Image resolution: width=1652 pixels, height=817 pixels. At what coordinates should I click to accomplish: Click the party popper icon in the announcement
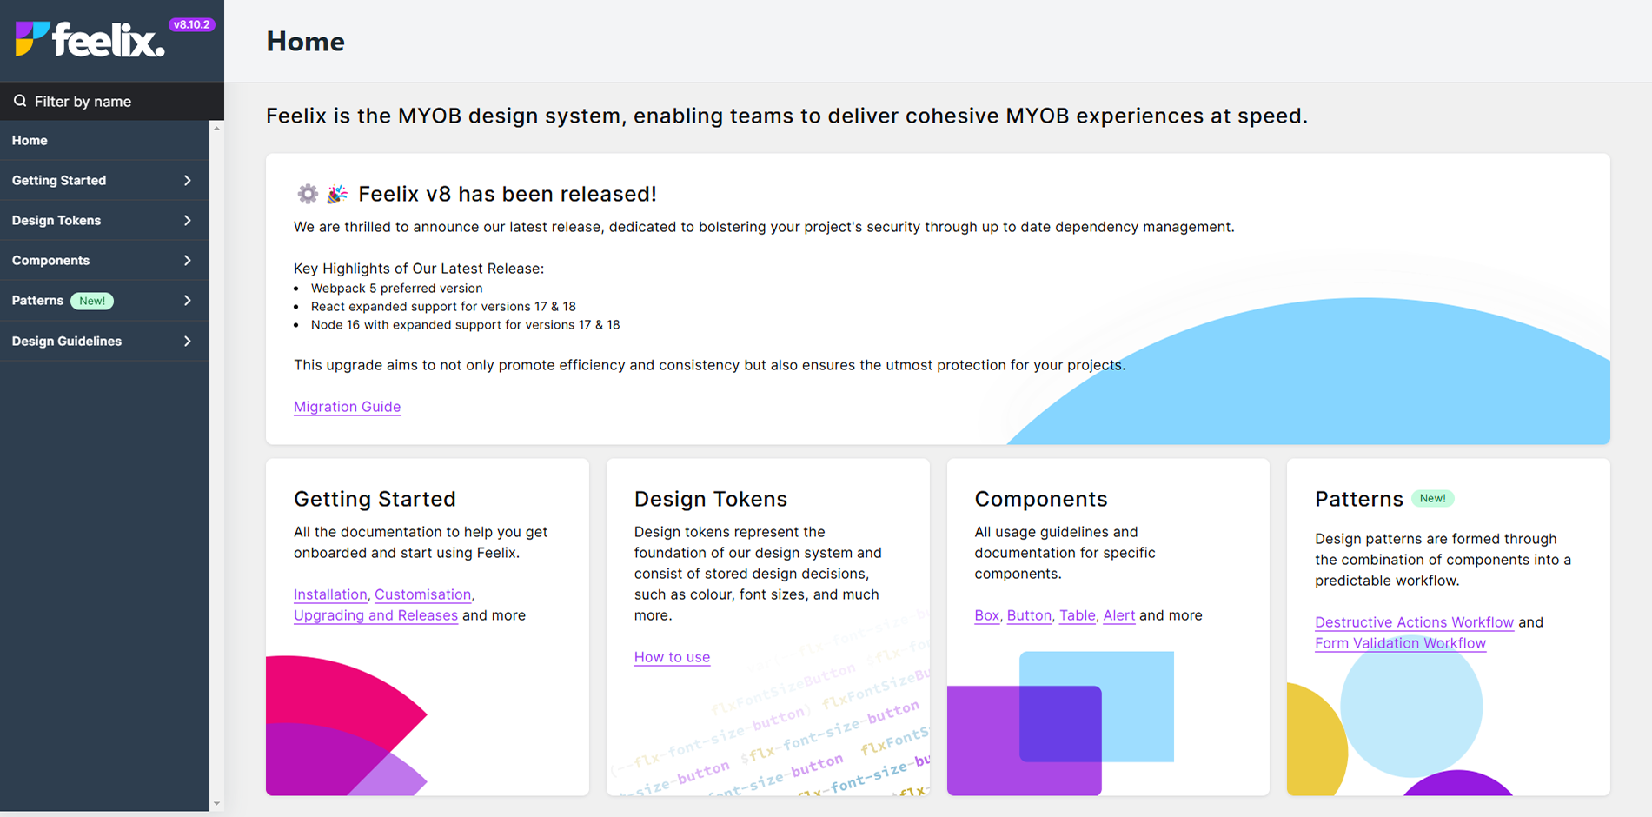pyautogui.click(x=337, y=193)
